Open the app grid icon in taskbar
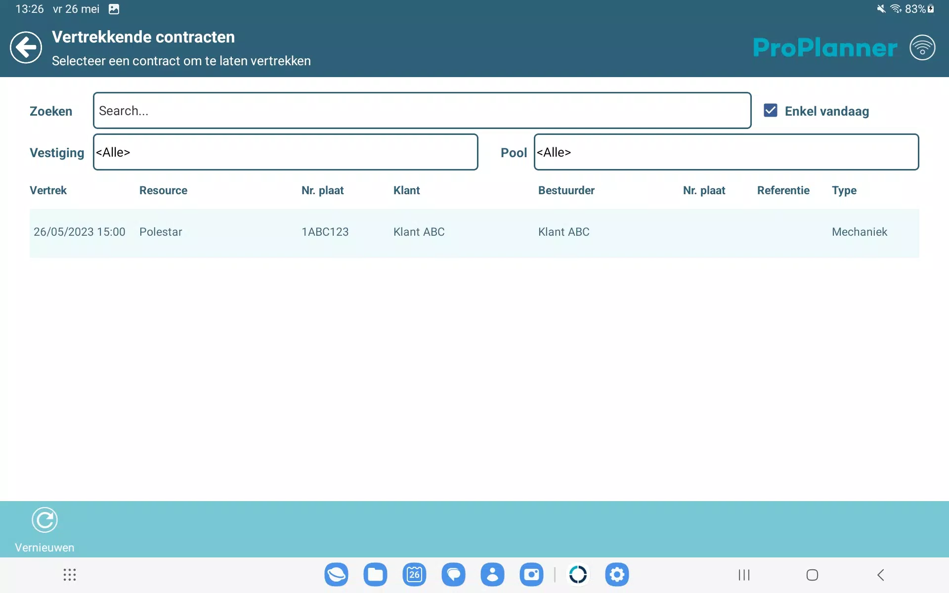Screen dimensions: 949x593 tap(69, 575)
